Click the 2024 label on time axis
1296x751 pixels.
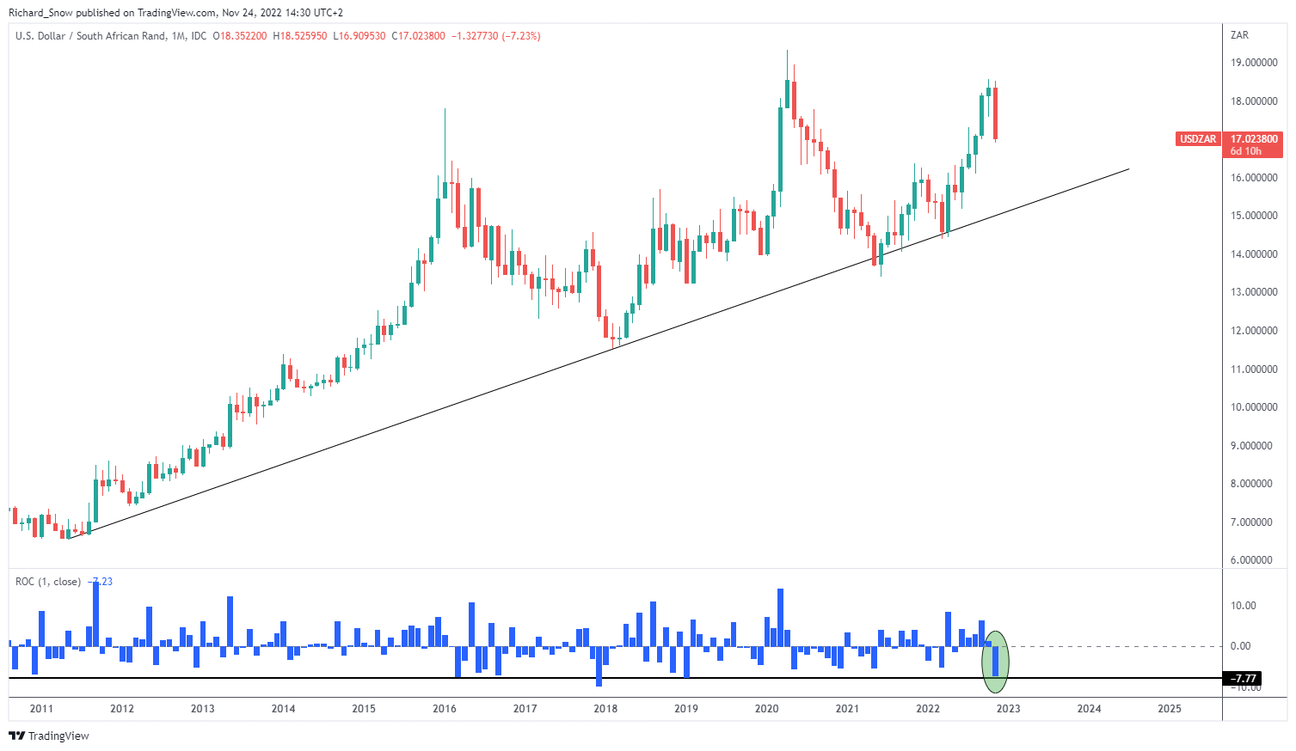[x=1090, y=709]
